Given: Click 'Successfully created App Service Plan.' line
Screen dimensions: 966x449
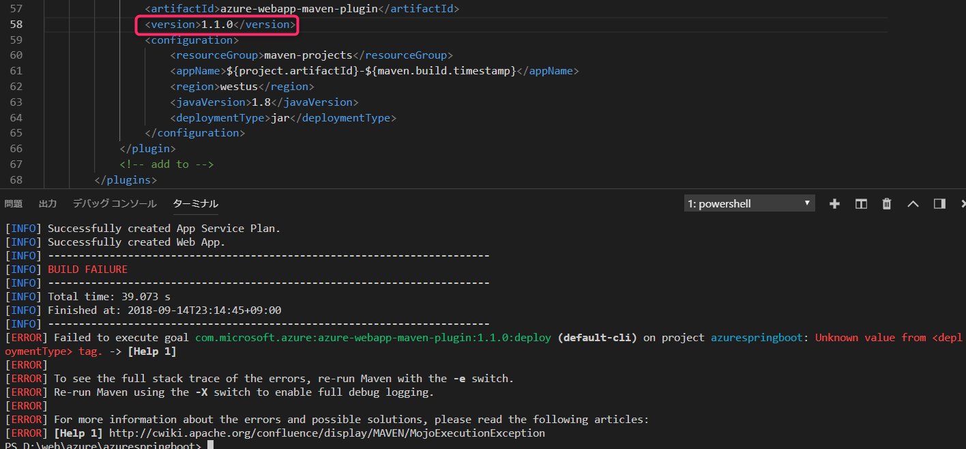Looking at the screenshot, I should pos(164,229).
